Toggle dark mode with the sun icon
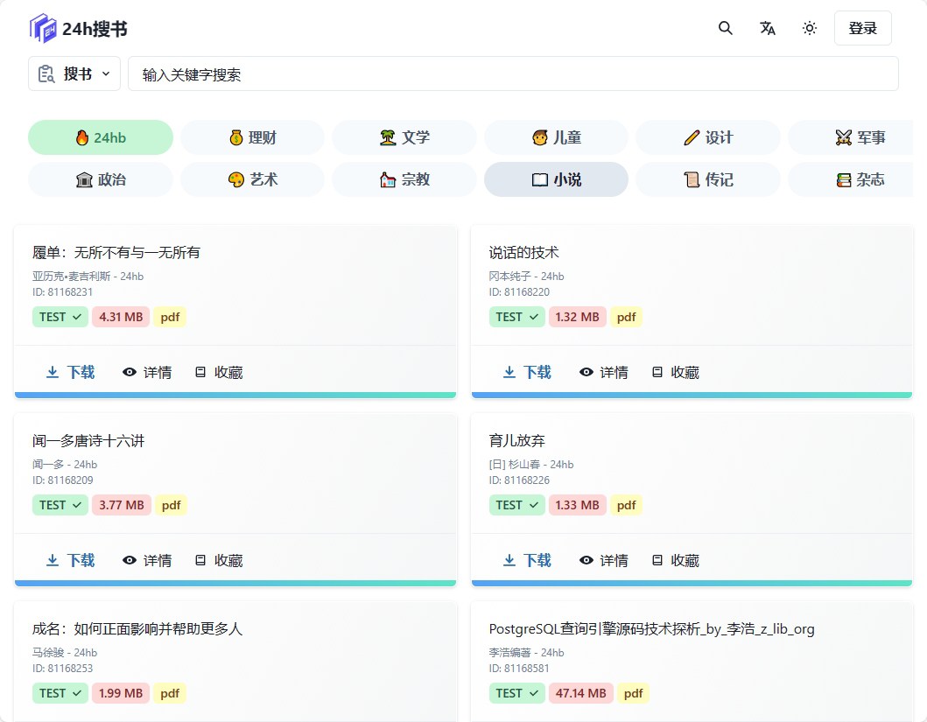This screenshot has height=722, width=927. 809,28
